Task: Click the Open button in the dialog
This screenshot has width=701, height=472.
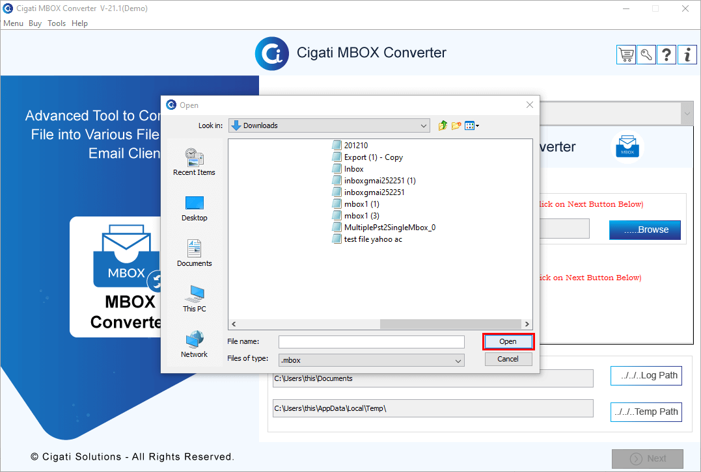Action: [508, 341]
